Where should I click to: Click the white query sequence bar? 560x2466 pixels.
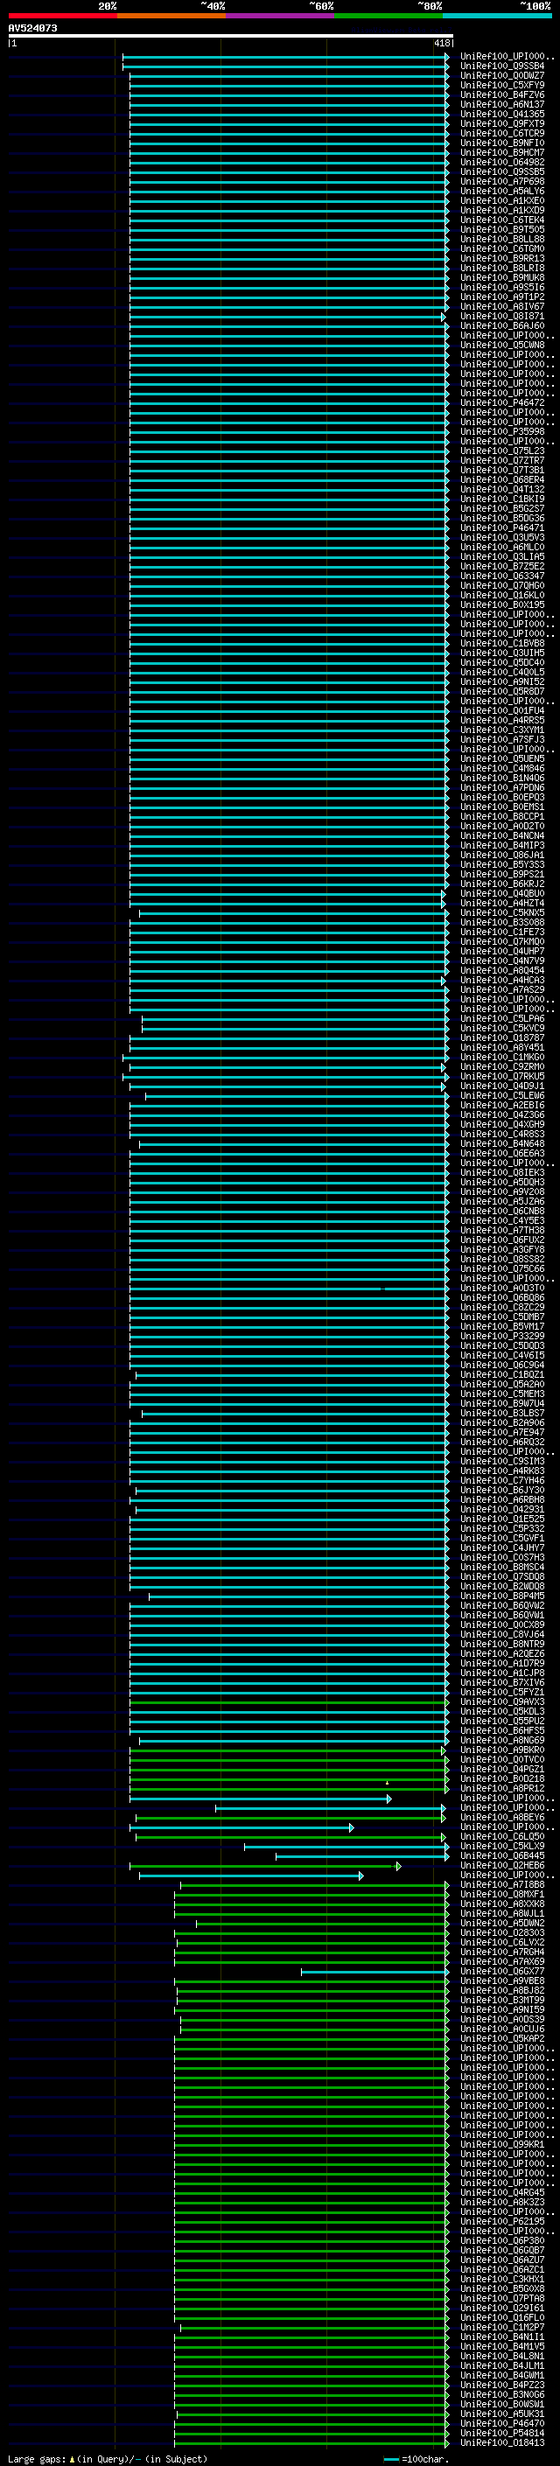tap(231, 35)
